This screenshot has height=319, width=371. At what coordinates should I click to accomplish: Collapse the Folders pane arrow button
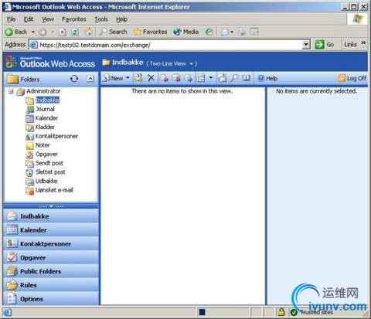pos(90,79)
